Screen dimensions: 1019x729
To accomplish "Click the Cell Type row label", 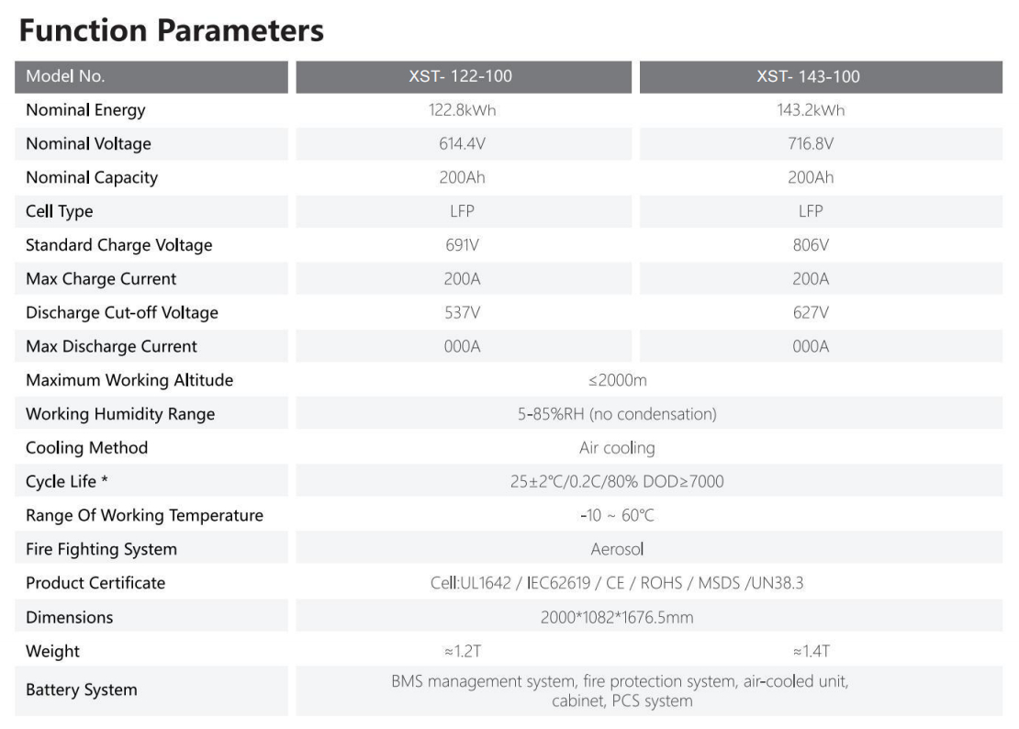I will pyautogui.click(x=60, y=211).
